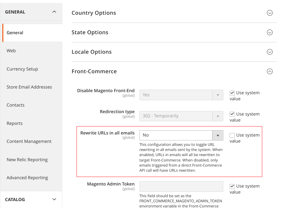281x208 pixels.
Task: Click the Magento Admin Token label
Action: (x=111, y=184)
